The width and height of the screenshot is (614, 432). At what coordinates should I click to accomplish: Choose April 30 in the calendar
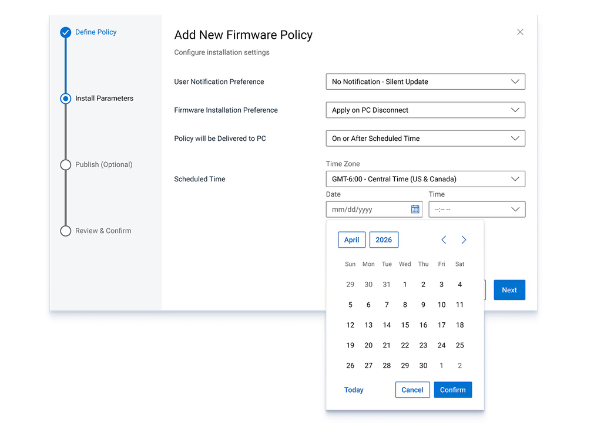pyautogui.click(x=423, y=366)
